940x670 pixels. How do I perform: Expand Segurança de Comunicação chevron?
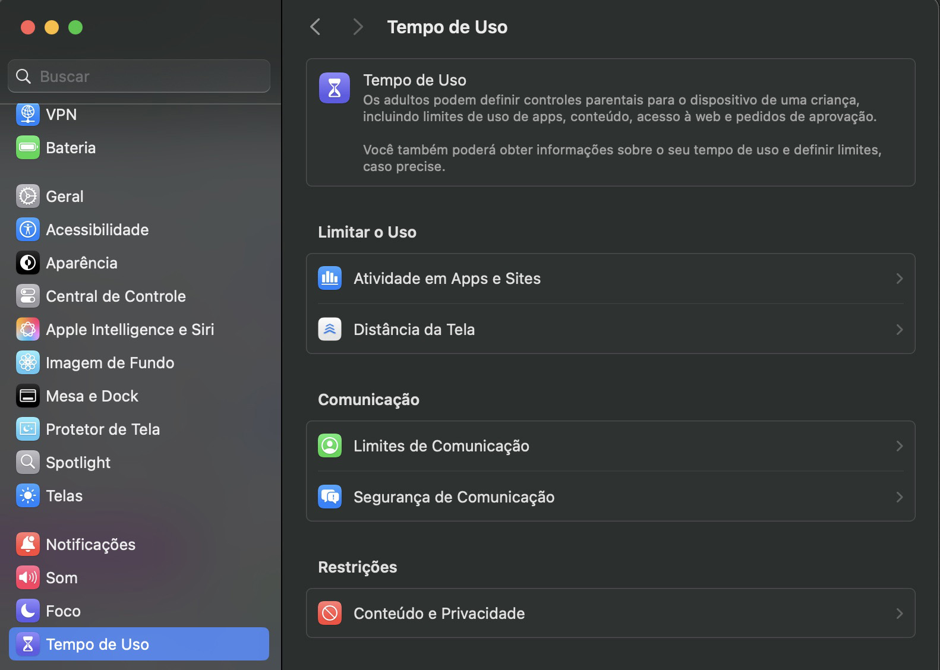pos(899,497)
